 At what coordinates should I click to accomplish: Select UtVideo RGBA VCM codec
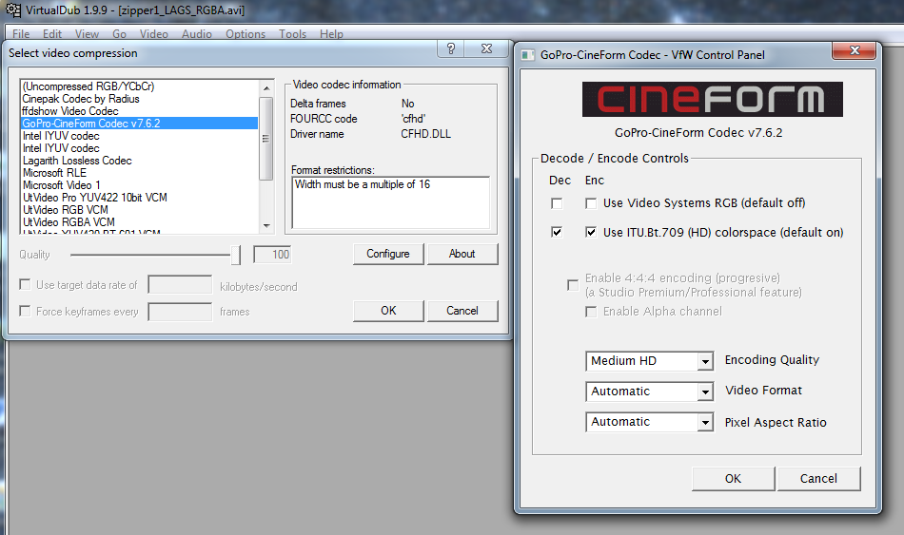[x=139, y=222]
